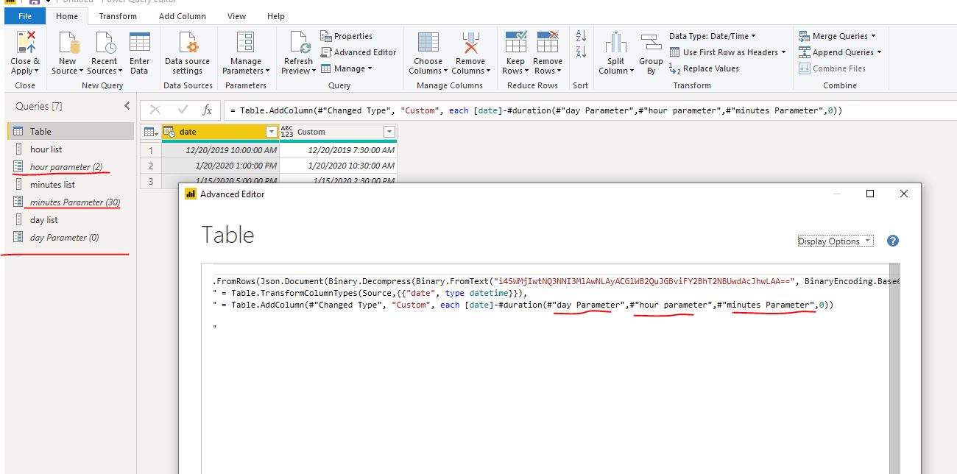Open the Data Type: Date/Time dropdown

(x=713, y=36)
